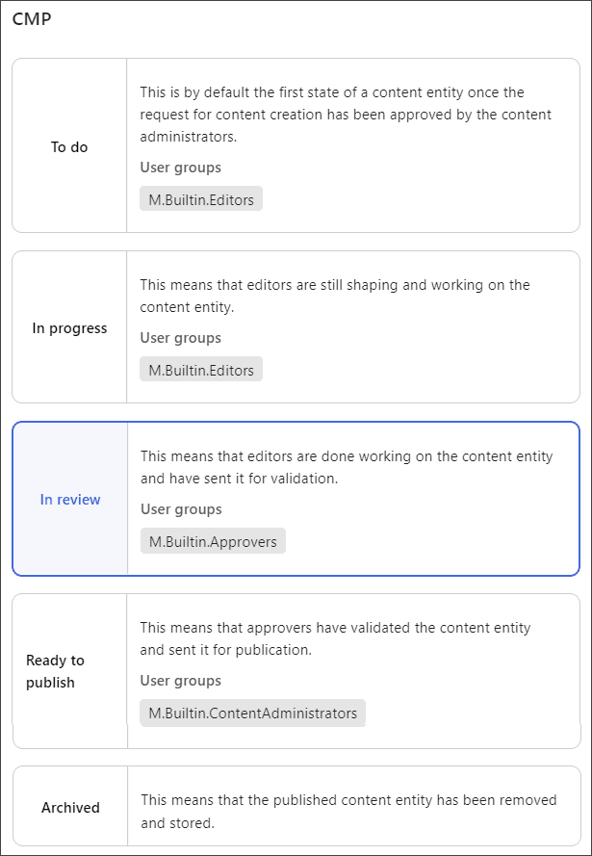
Task: Click the To do state description text
Action: [x=346, y=115]
